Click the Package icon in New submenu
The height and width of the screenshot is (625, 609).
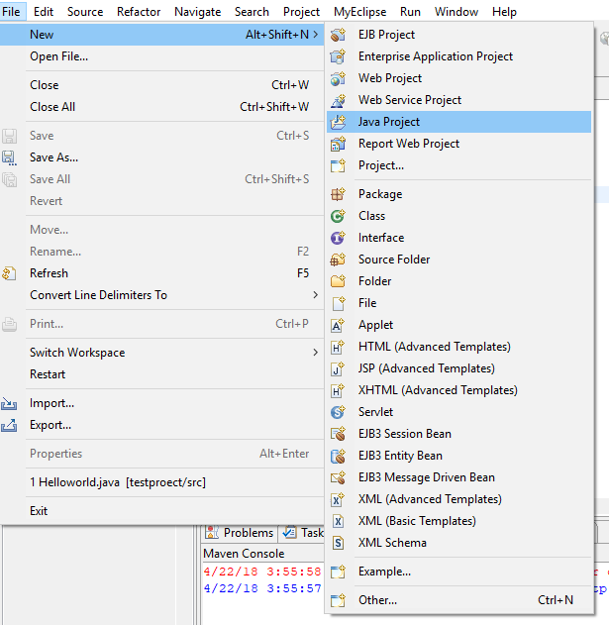[338, 194]
